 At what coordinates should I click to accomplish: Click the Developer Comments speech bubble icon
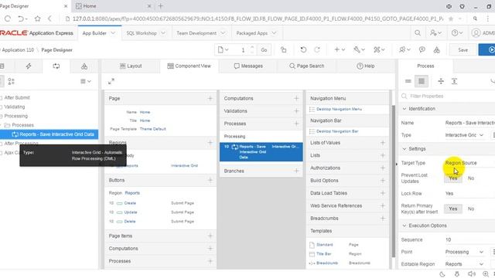click(422, 49)
